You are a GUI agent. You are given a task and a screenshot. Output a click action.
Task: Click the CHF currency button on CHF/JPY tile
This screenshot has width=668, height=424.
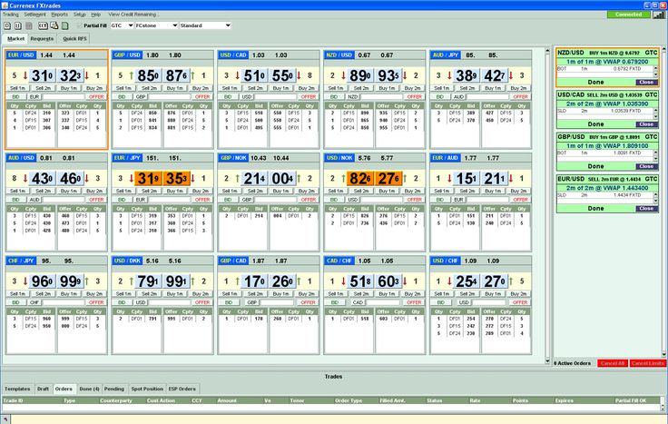[34, 302]
